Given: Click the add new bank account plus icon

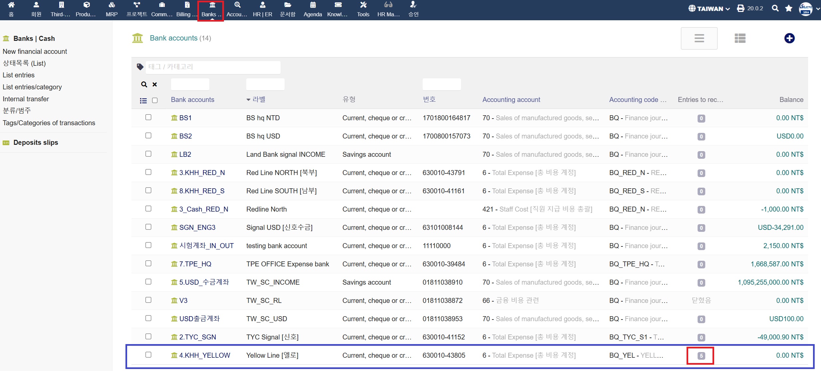Looking at the screenshot, I should (789, 38).
